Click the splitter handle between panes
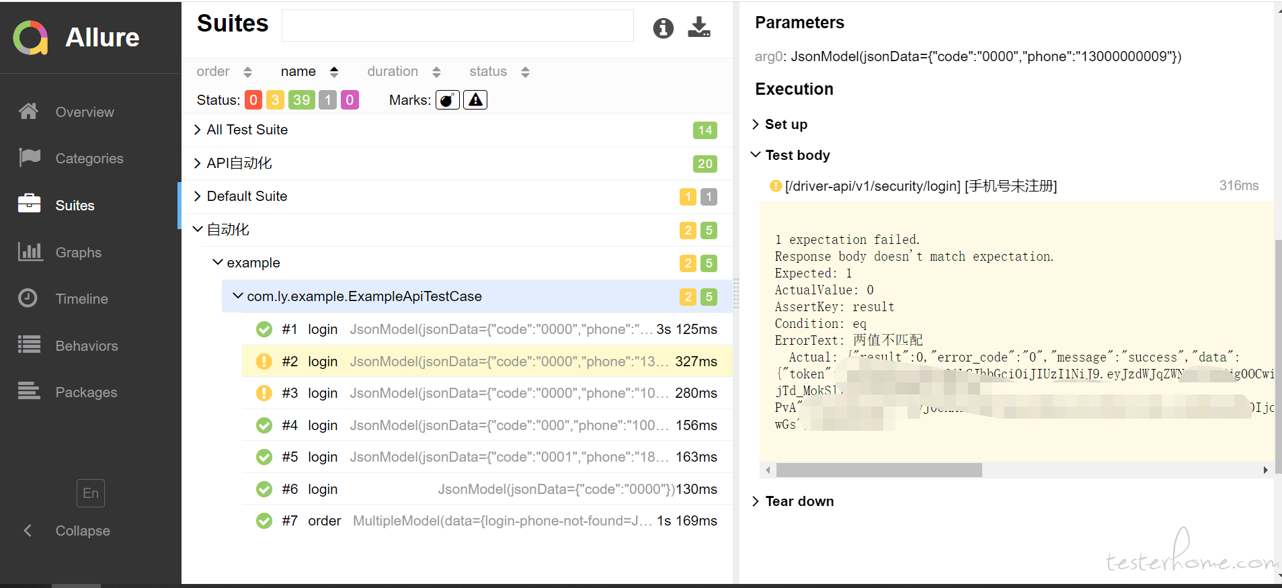The height and width of the screenshot is (588, 1282). 736,293
